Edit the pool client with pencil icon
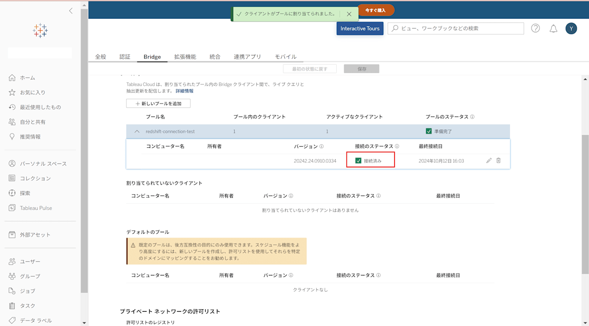Viewport: 589px width, 326px height. click(x=489, y=161)
